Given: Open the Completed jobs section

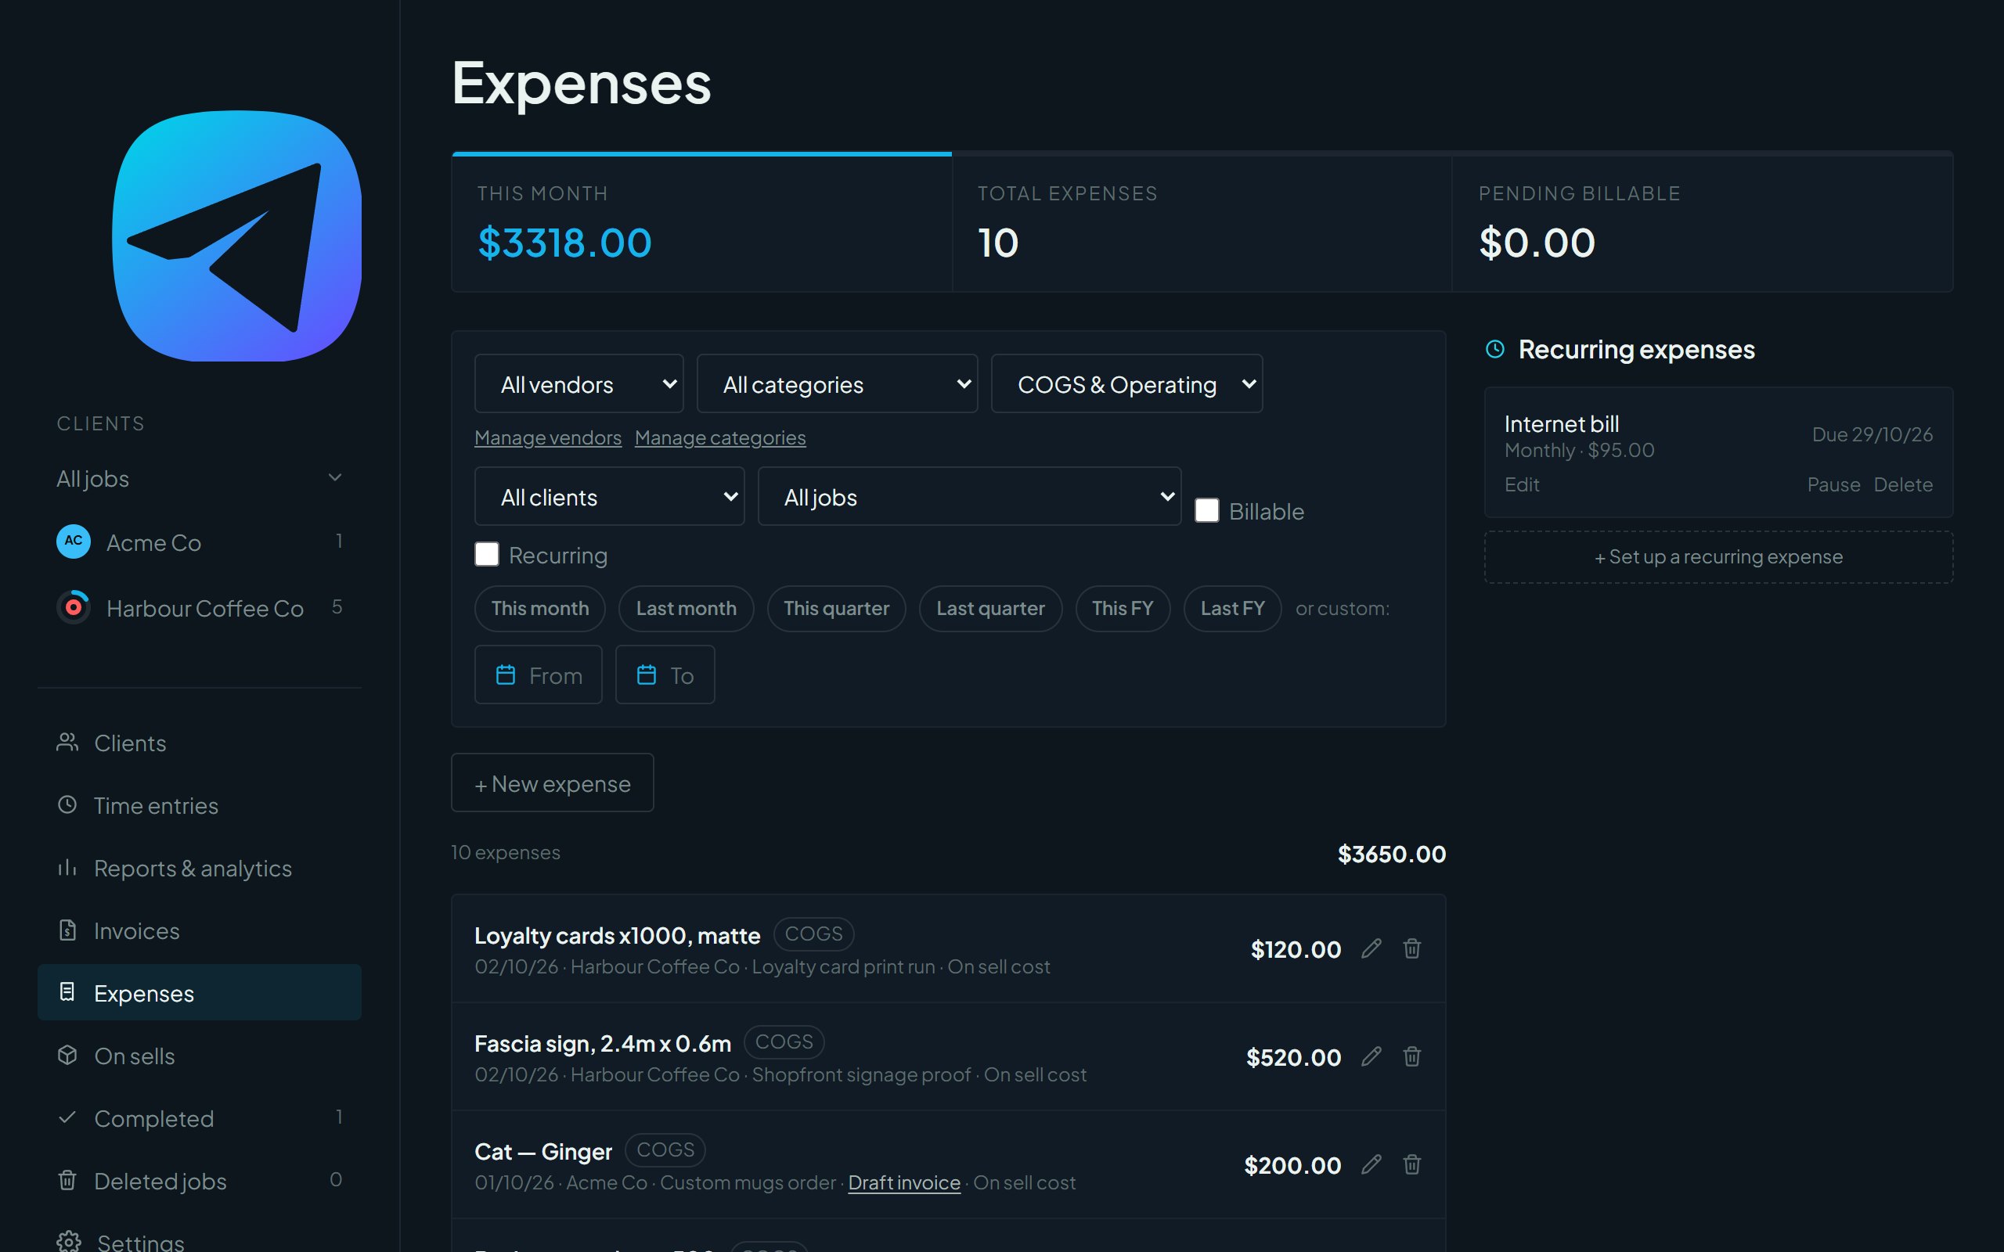Looking at the screenshot, I should pyautogui.click(x=200, y=1118).
